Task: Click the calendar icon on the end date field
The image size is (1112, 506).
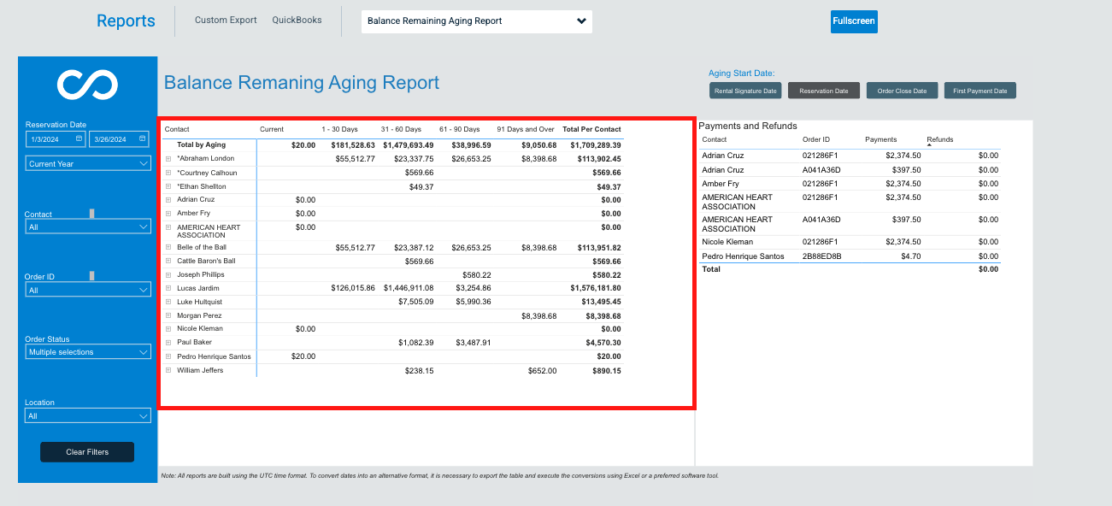Action: pos(140,138)
